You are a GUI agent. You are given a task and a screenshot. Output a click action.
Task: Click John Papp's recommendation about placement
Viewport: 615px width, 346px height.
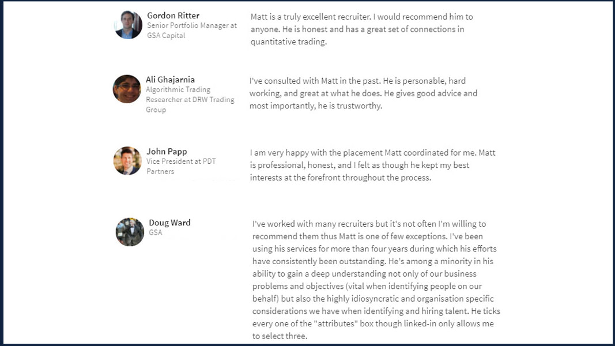tap(372, 165)
